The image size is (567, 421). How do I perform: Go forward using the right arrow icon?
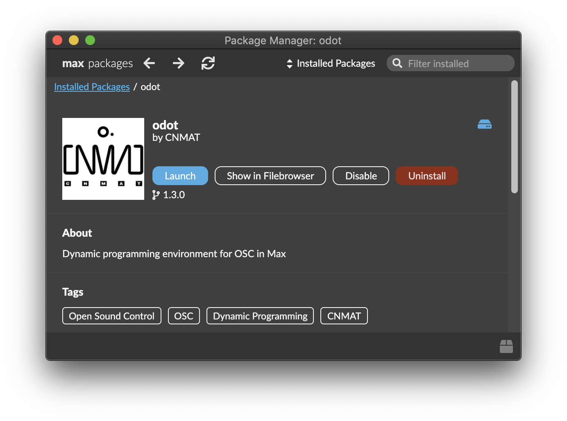(x=179, y=63)
